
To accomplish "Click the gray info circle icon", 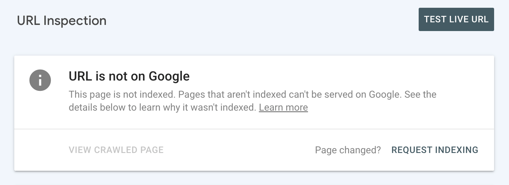I will (x=40, y=80).
